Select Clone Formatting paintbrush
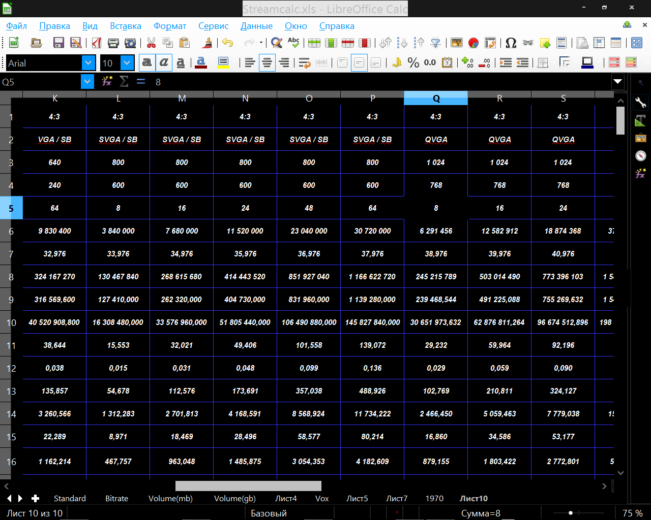The image size is (651, 520). (x=207, y=43)
